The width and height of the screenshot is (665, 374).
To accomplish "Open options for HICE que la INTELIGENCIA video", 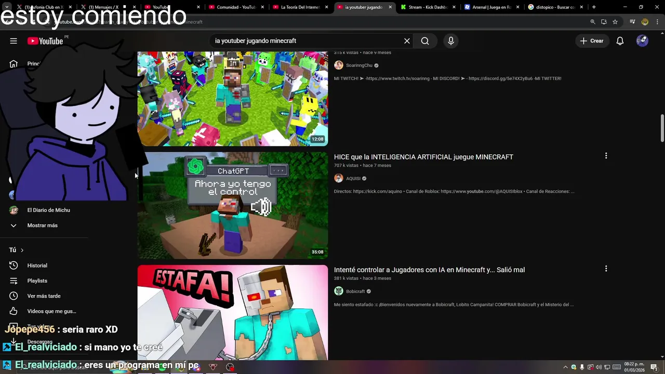I will [x=606, y=156].
